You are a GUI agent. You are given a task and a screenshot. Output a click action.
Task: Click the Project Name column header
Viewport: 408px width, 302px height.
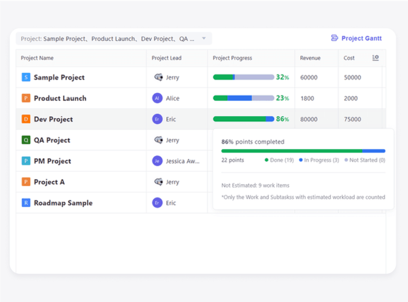[38, 58]
